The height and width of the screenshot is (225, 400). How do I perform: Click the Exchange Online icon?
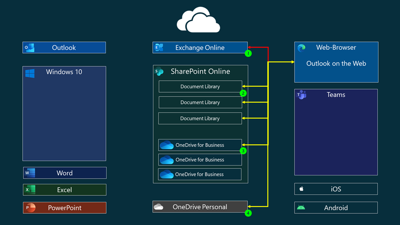click(159, 48)
